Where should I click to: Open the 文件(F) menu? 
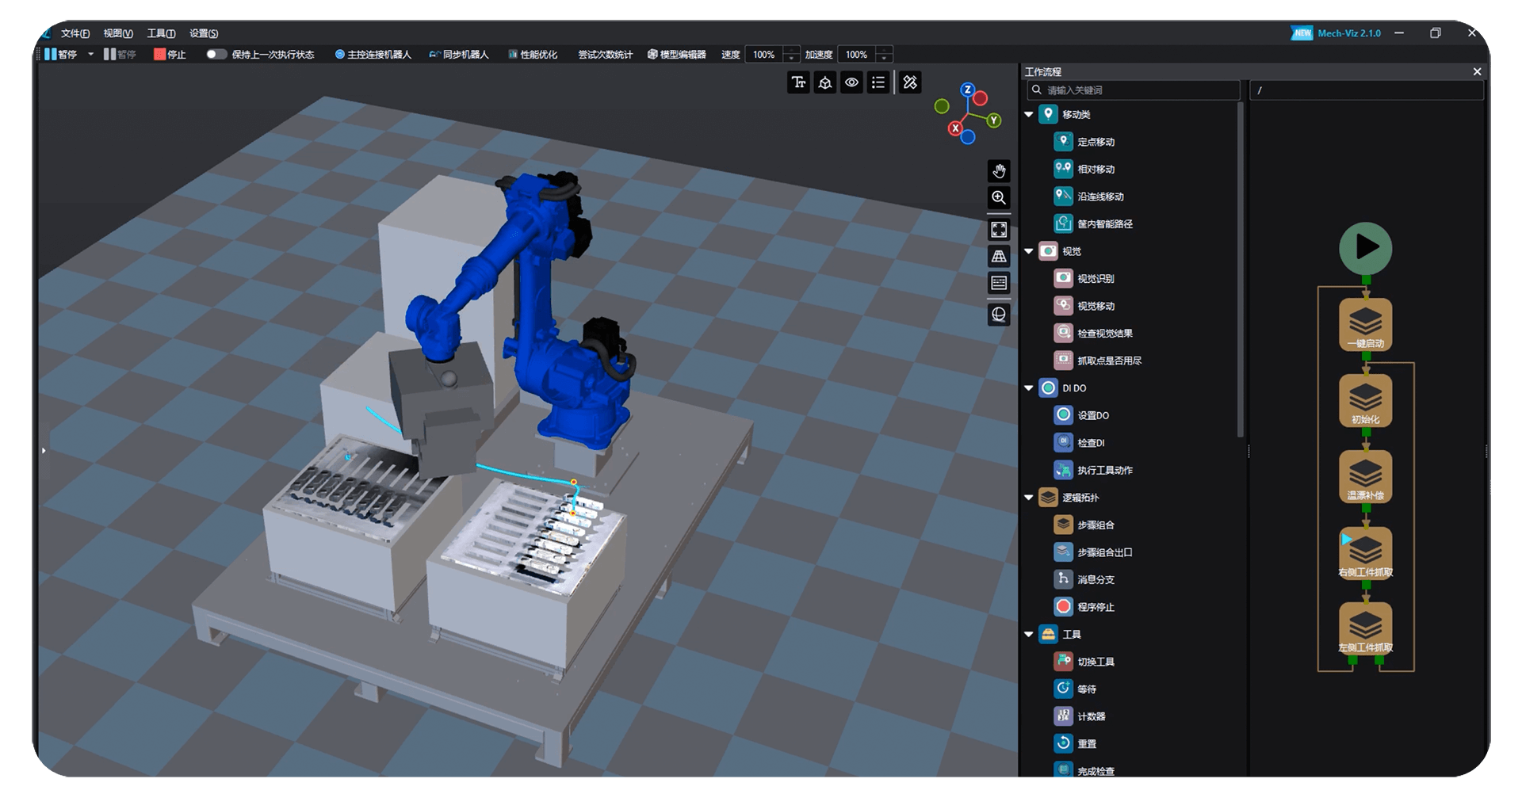75,33
